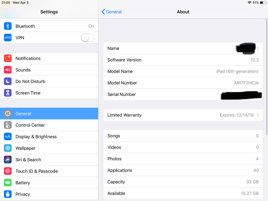Tap the Wed Apr 3 date
This screenshot has width=268, height=201.
21,3
